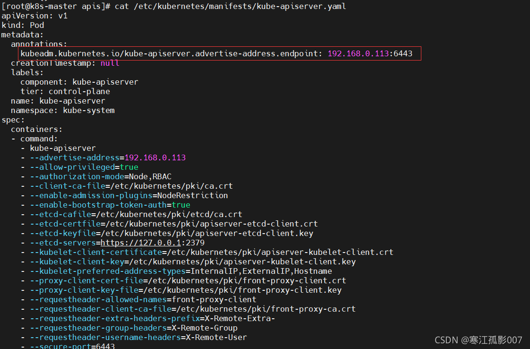Image resolution: width=530 pixels, height=349 pixels.
Task: Click the '- command:' line
Action: pyautogui.click(x=34, y=139)
